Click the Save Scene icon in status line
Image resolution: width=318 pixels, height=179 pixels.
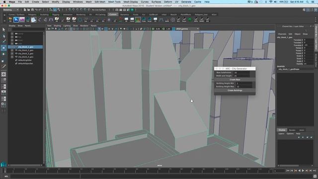click(32, 10)
